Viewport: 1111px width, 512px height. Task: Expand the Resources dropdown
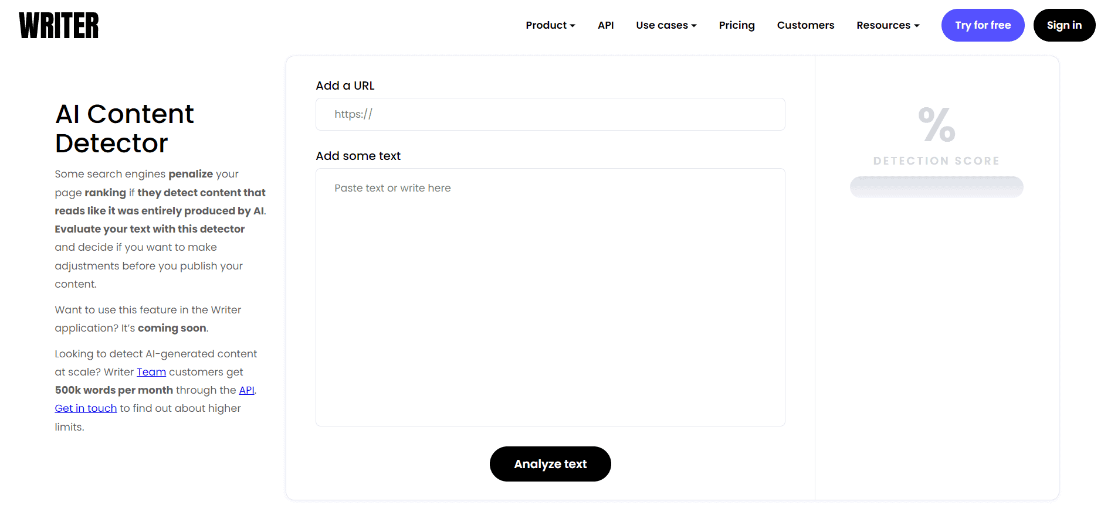click(x=888, y=25)
